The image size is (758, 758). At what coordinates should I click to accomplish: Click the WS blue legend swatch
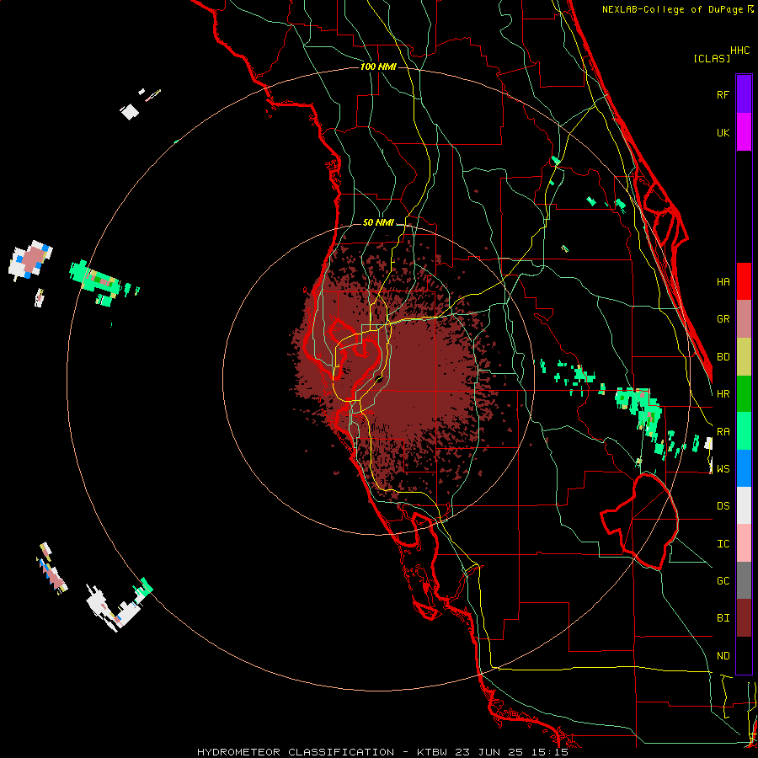pos(744,468)
